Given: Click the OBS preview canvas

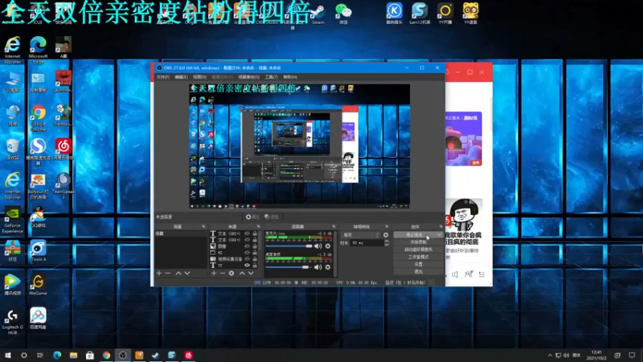Looking at the screenshot, I should [299, 146].
